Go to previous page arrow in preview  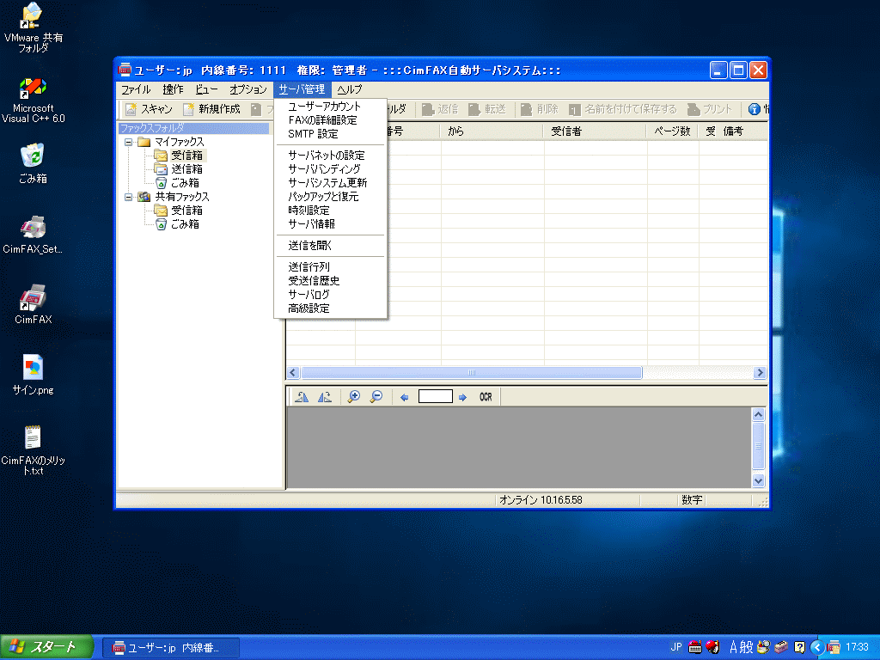coord(404,397)
